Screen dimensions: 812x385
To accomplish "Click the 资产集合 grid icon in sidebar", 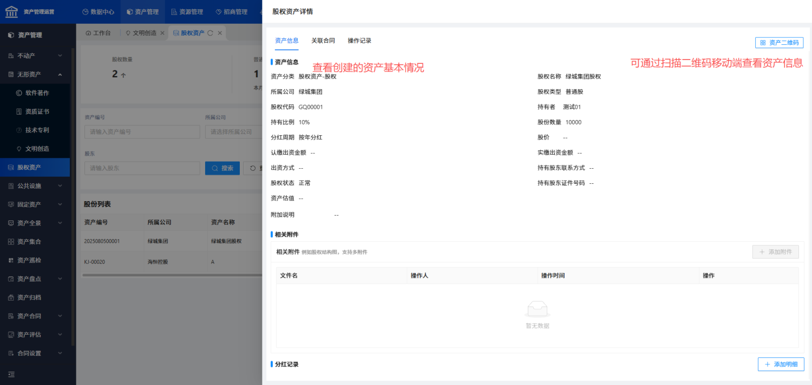I will [x=11, y=242].
